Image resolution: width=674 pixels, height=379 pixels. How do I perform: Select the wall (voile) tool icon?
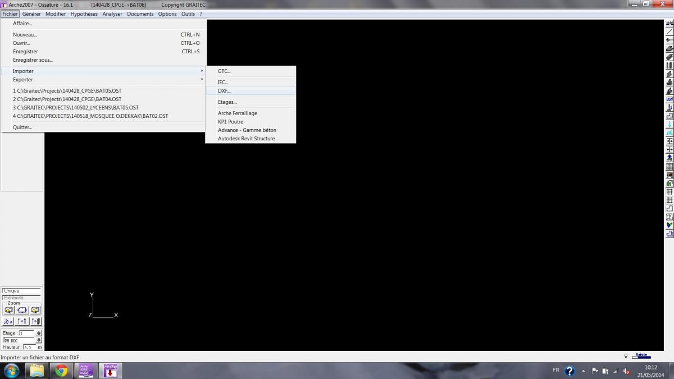pyautogui.click(x=670, y=74)
